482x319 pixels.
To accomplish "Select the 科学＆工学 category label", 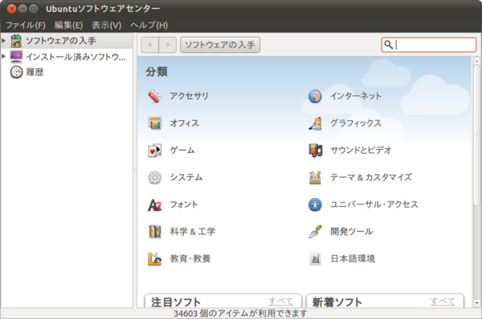I will pyautogui.click(x=193, y=232).
